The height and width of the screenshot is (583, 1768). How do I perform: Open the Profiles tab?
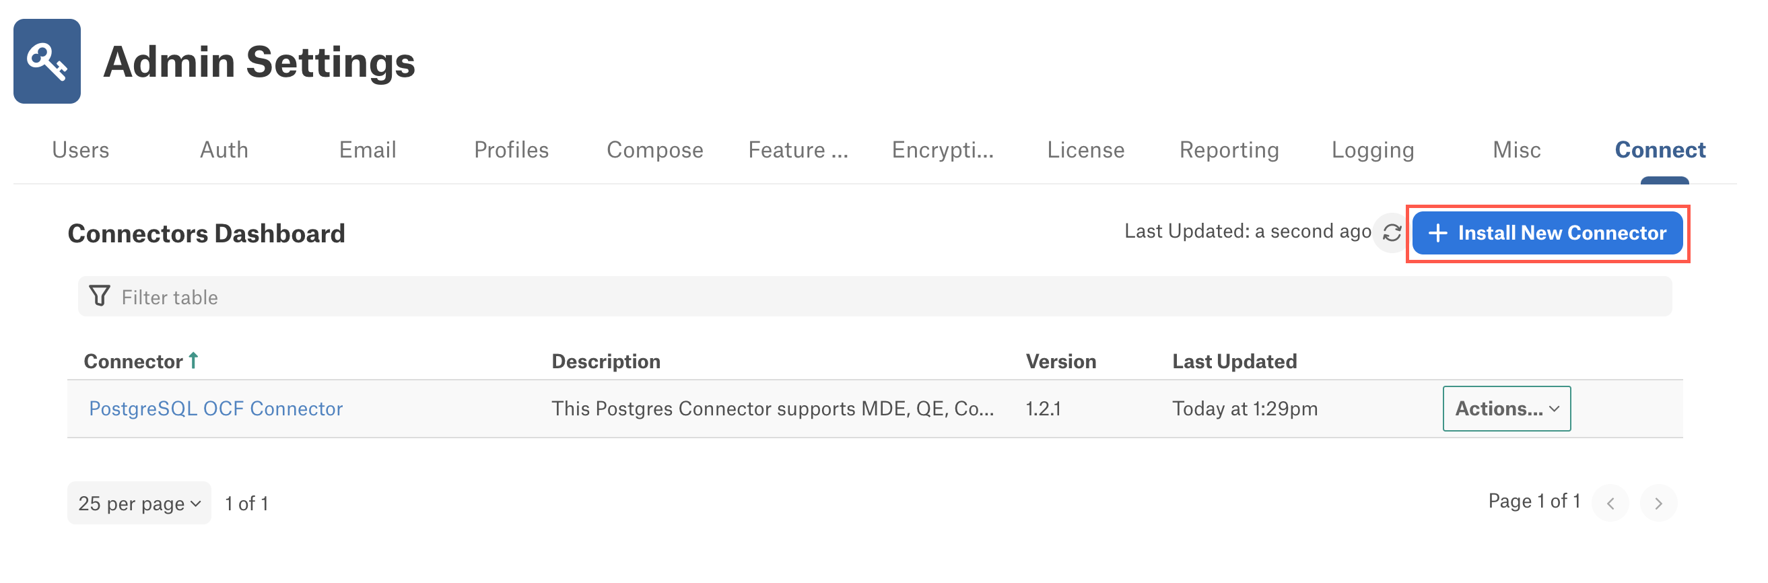[x=511, y=149]
